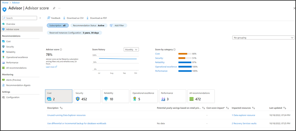
Task: Click the Download as PDF arrow icon
Action: pyautogui.click(x=87, y=18)
